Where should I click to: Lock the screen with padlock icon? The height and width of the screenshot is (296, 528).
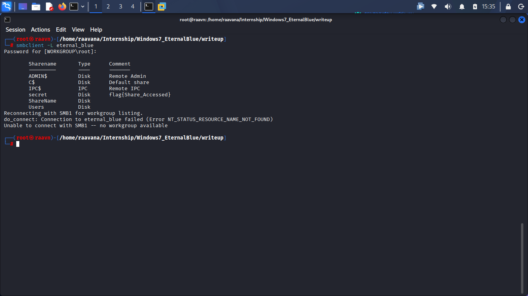508,7
